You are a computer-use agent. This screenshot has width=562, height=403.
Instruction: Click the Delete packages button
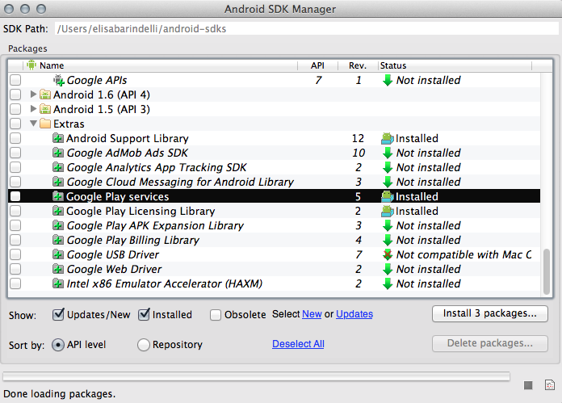[490, 343]
